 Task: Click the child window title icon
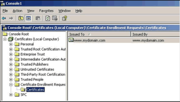pos(5,28)
